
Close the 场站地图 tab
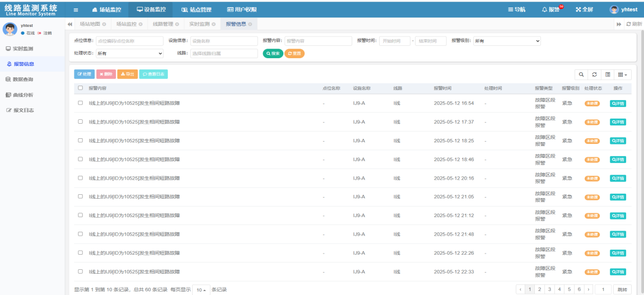point(104,24)
